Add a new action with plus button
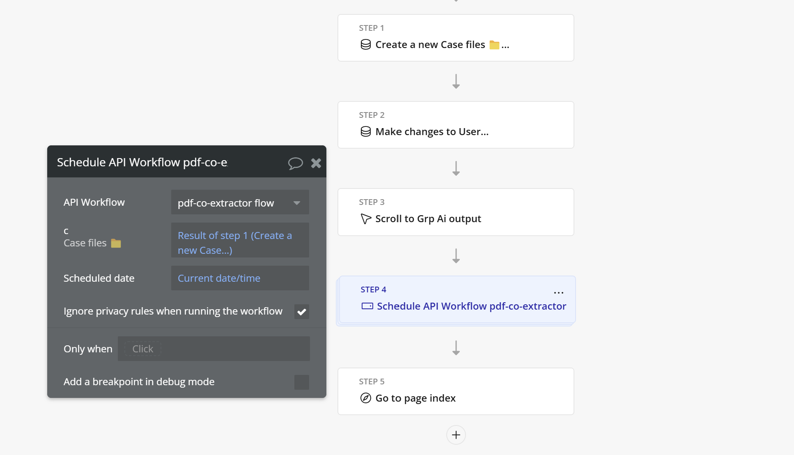The height and width of the screenshot is (455, 794). click(456, 435)
